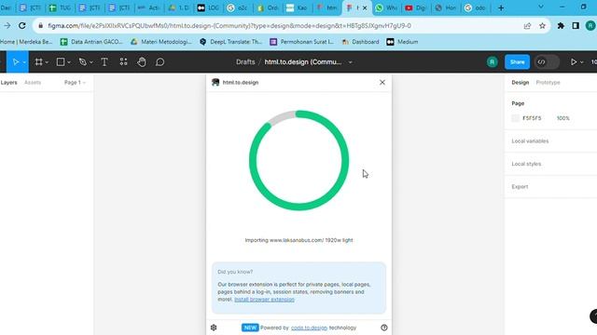The height and width of the screenshot is (335, 597).
Task: Click the page background color swatch
Action: coord(516,118)
